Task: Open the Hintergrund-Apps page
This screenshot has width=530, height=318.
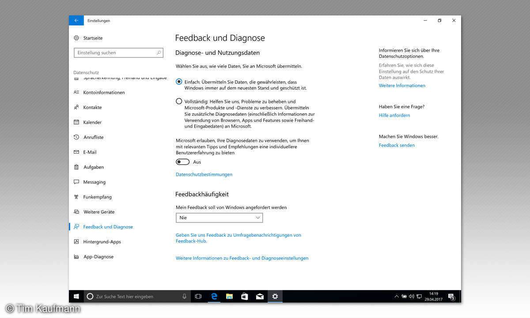Action: [x=102, y=242]
